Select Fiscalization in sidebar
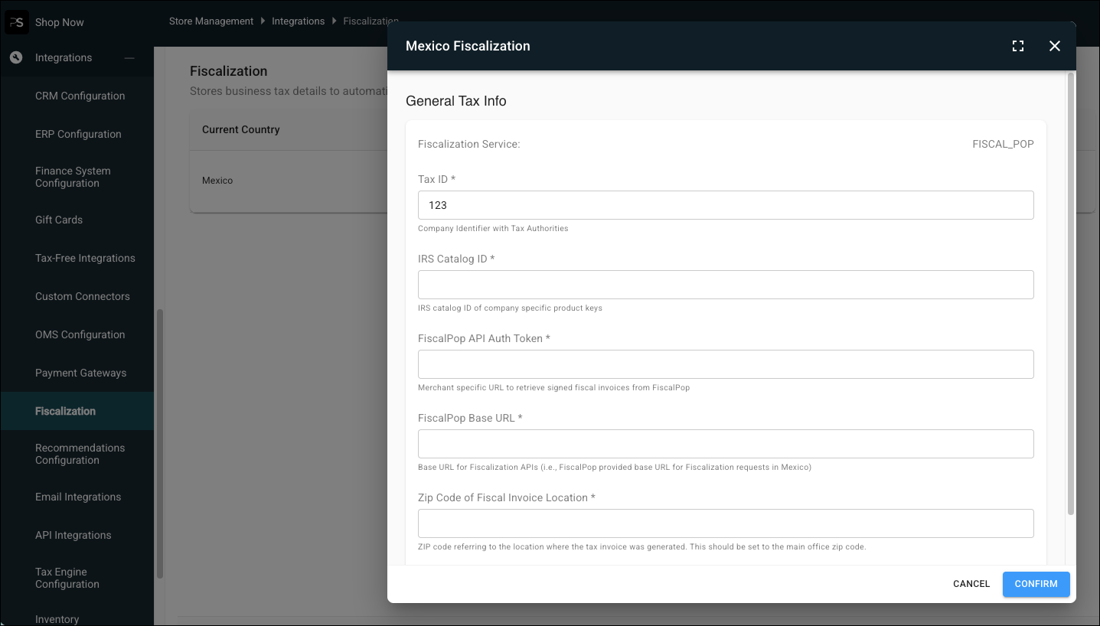Viewport: 1100px width, 626px height. [x=77, y=411]
